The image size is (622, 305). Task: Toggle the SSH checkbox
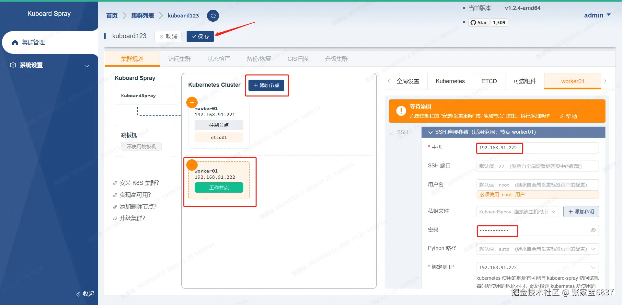pyautogui.click(x=392, y=132)
